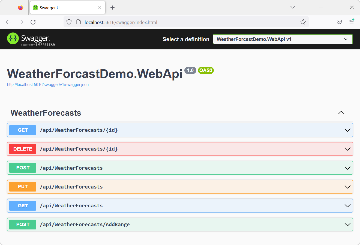Go forward to next page
The height and width of the screenshot is (245, 360).
pos(21,22)
